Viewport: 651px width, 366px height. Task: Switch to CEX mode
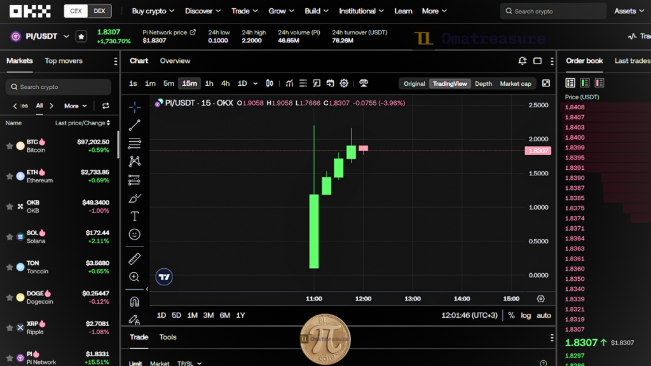pos(76,11)
